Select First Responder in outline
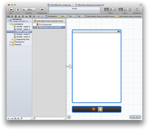The width and height of the screenshot is (149, 130). pos(49,25)
